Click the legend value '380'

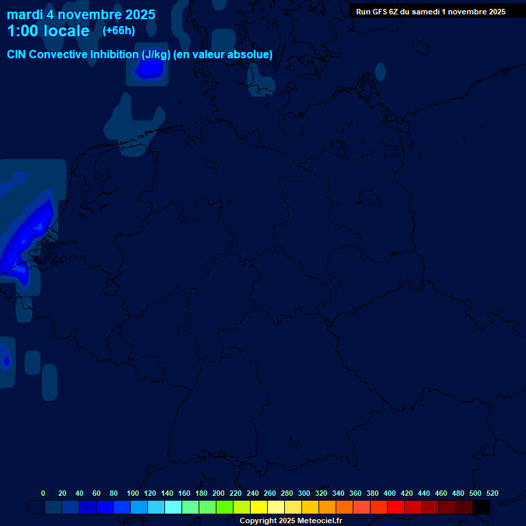click(x=373, y=493)
